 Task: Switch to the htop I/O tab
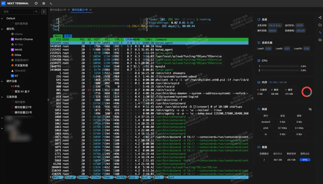pyautogui.click(x=68, y=36)
